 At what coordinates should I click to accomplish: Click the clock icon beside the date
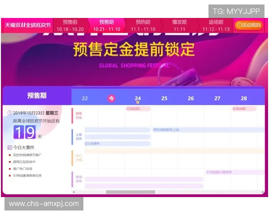click(x=10, y=113)
